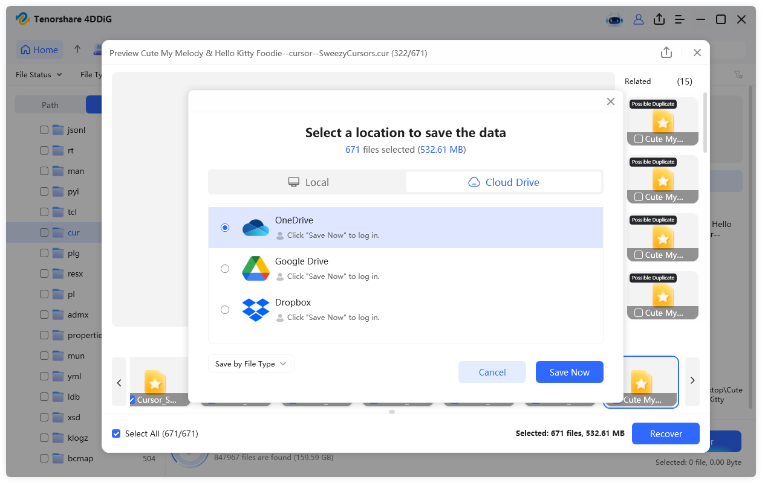This screenshot has height=483, width=762.
Task: Open the Path tab in sidebar
Action: [x=50, y=105]
